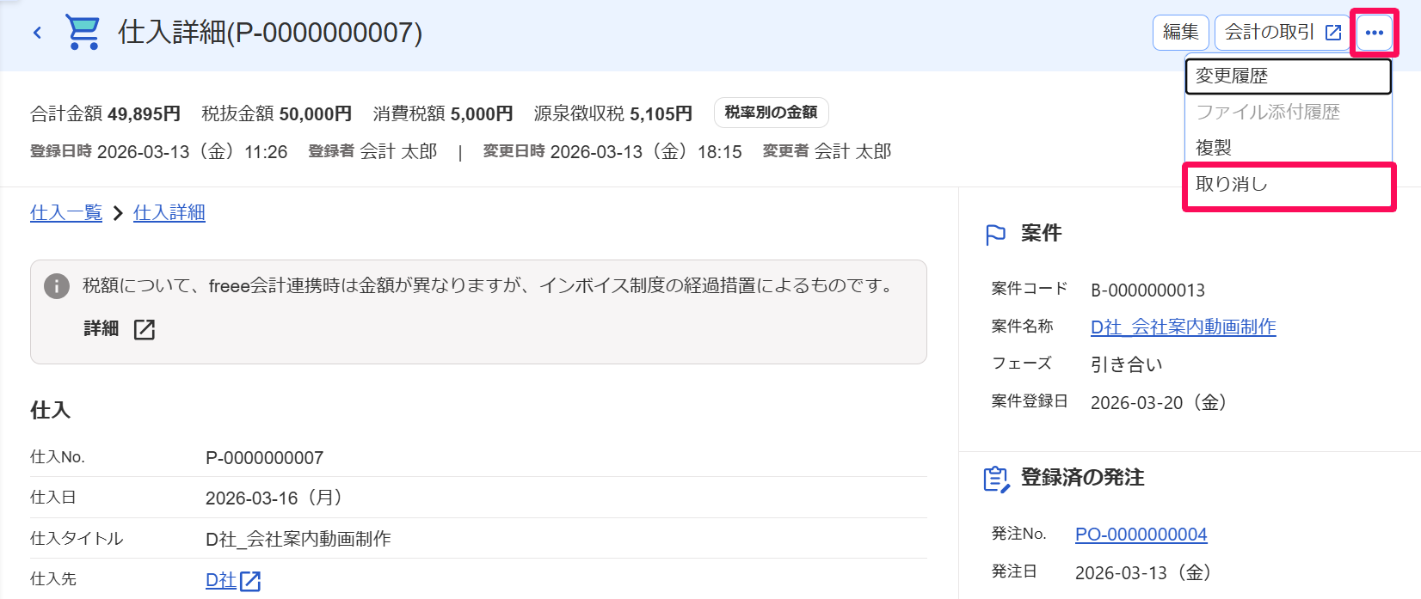1421x599 pixels.
Task: Click the 仕入タイトル value D社_会社案内動画制作
Action: point(298,539)
